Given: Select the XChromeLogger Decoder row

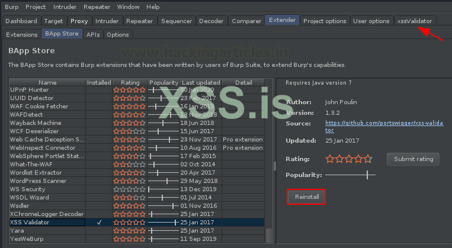Looking at the screenshot, I should [x=137, y=214].
